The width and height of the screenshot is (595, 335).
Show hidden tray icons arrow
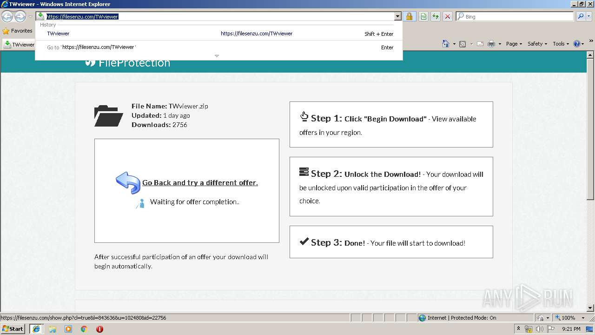[x=518, y=329]
